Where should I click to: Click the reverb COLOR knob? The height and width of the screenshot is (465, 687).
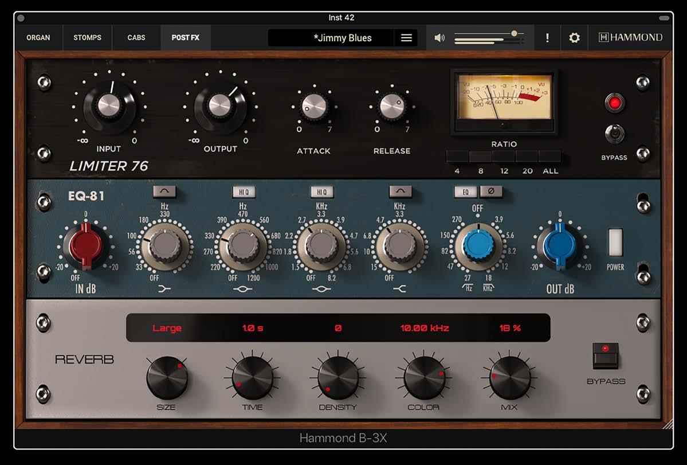coord(424,378)
